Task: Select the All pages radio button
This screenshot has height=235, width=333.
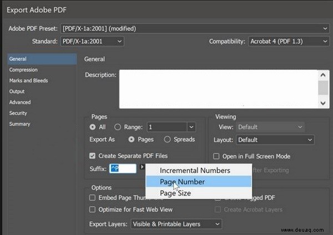Action: (x=93, y=127)
